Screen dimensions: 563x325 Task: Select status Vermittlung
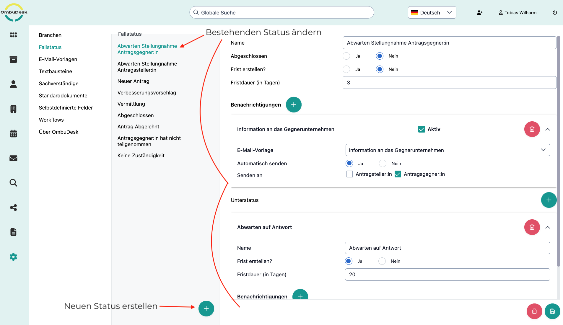(131, 104)
